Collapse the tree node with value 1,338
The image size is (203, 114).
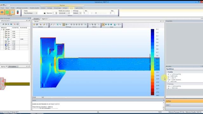pos(4,37)
